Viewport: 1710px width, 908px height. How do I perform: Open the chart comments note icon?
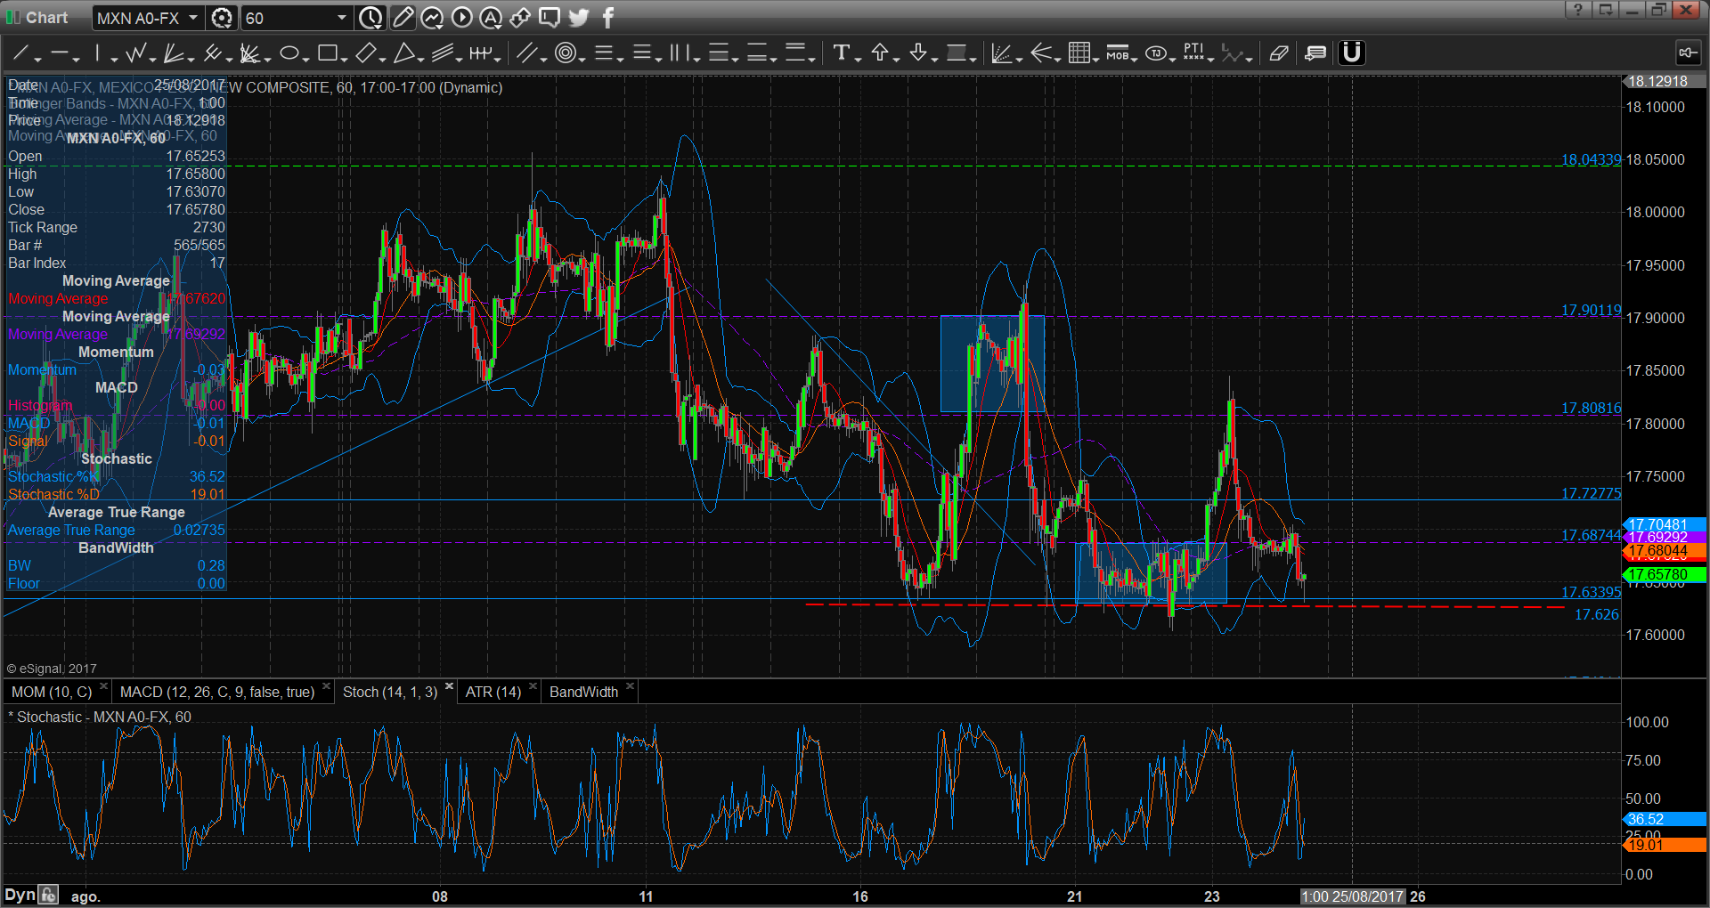(1315, 53)
